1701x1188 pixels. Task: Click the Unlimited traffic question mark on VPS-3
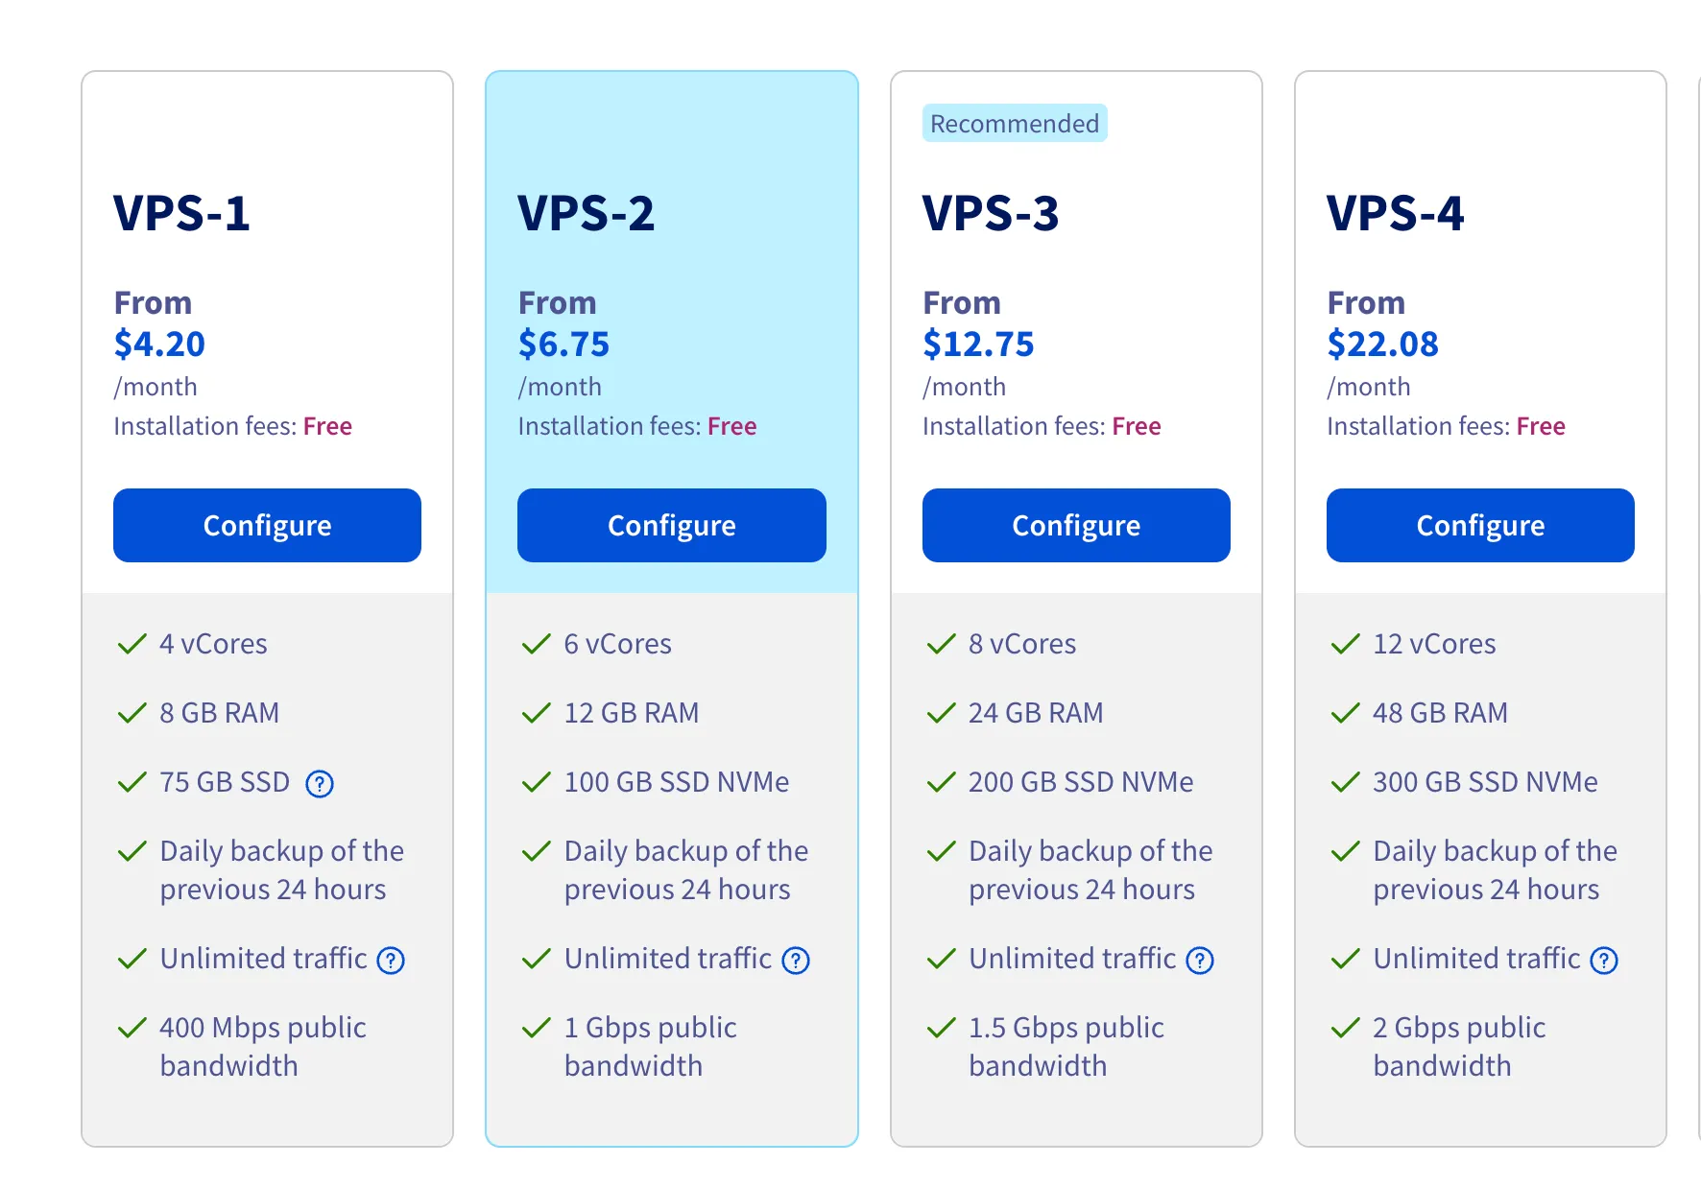[x=1200, y=960]
